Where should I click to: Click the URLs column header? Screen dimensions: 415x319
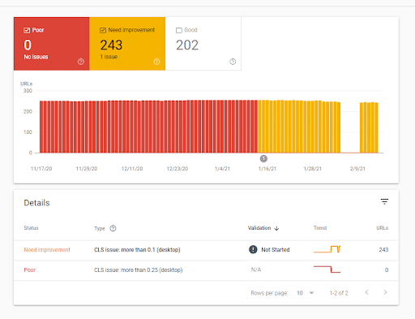coord(383,228)
